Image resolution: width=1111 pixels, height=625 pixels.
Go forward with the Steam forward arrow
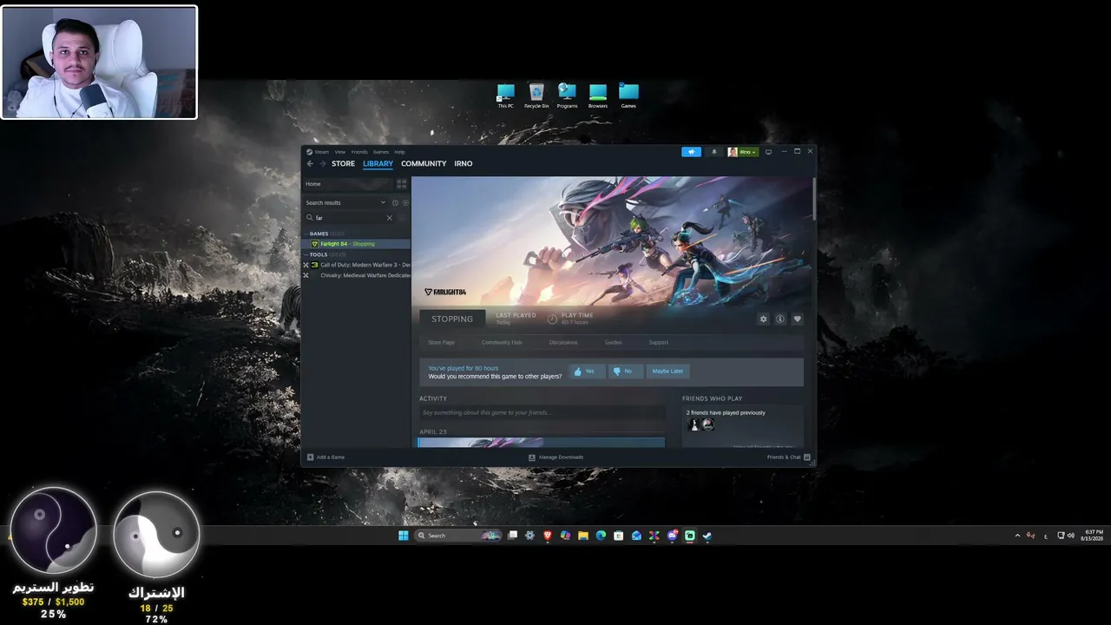point(323,163)
